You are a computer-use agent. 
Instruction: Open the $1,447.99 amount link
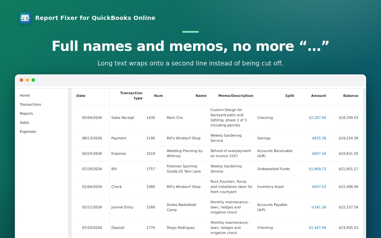[x=317, y=228]
